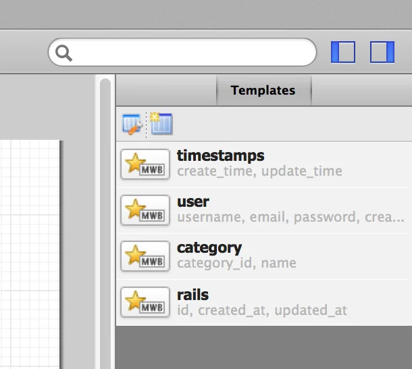Select the user template name
The width and height of the screenshot is (412, 369).
(x=193, y=202)
